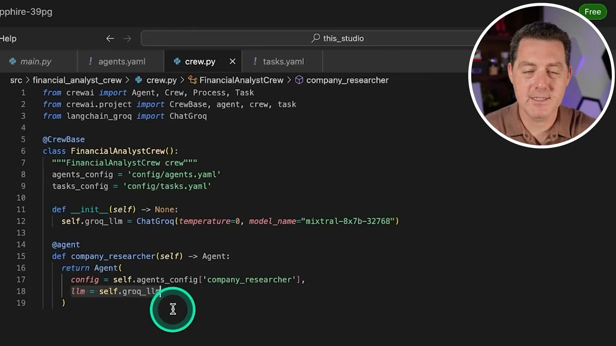Screen dimensions: 616x346
Task: Open the agents.yaml tab
Action: pos(121,62)
